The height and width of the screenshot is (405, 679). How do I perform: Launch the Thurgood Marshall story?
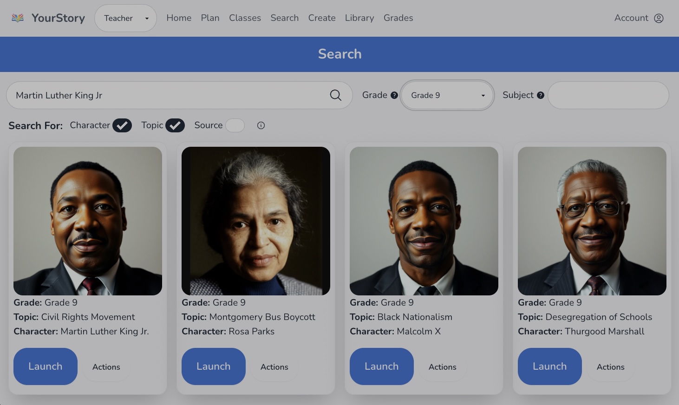(x=549, y=366)
